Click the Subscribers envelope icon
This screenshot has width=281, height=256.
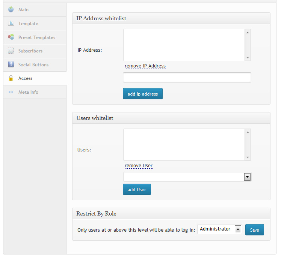click(x=11, y=51)
